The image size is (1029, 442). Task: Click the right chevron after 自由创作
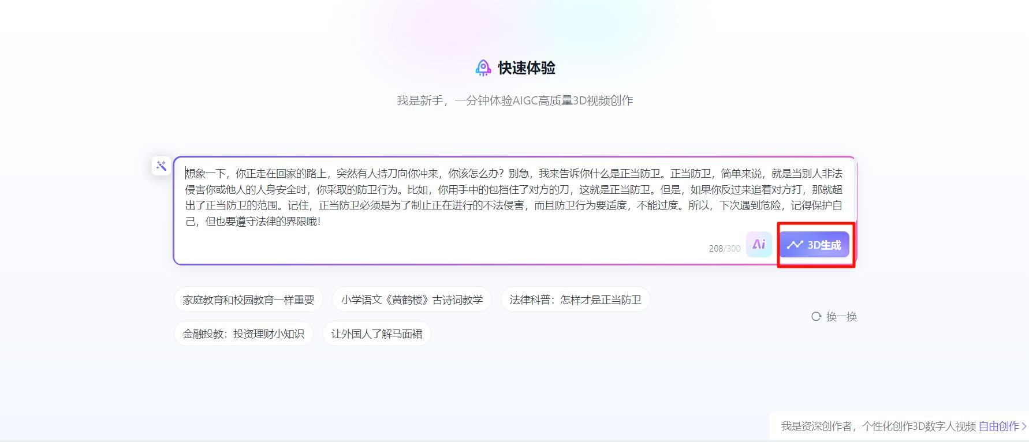coord(1024,426)
